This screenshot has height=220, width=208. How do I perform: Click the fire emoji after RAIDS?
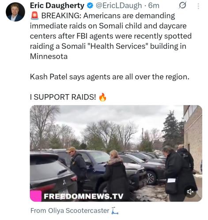tap(102, 97)
